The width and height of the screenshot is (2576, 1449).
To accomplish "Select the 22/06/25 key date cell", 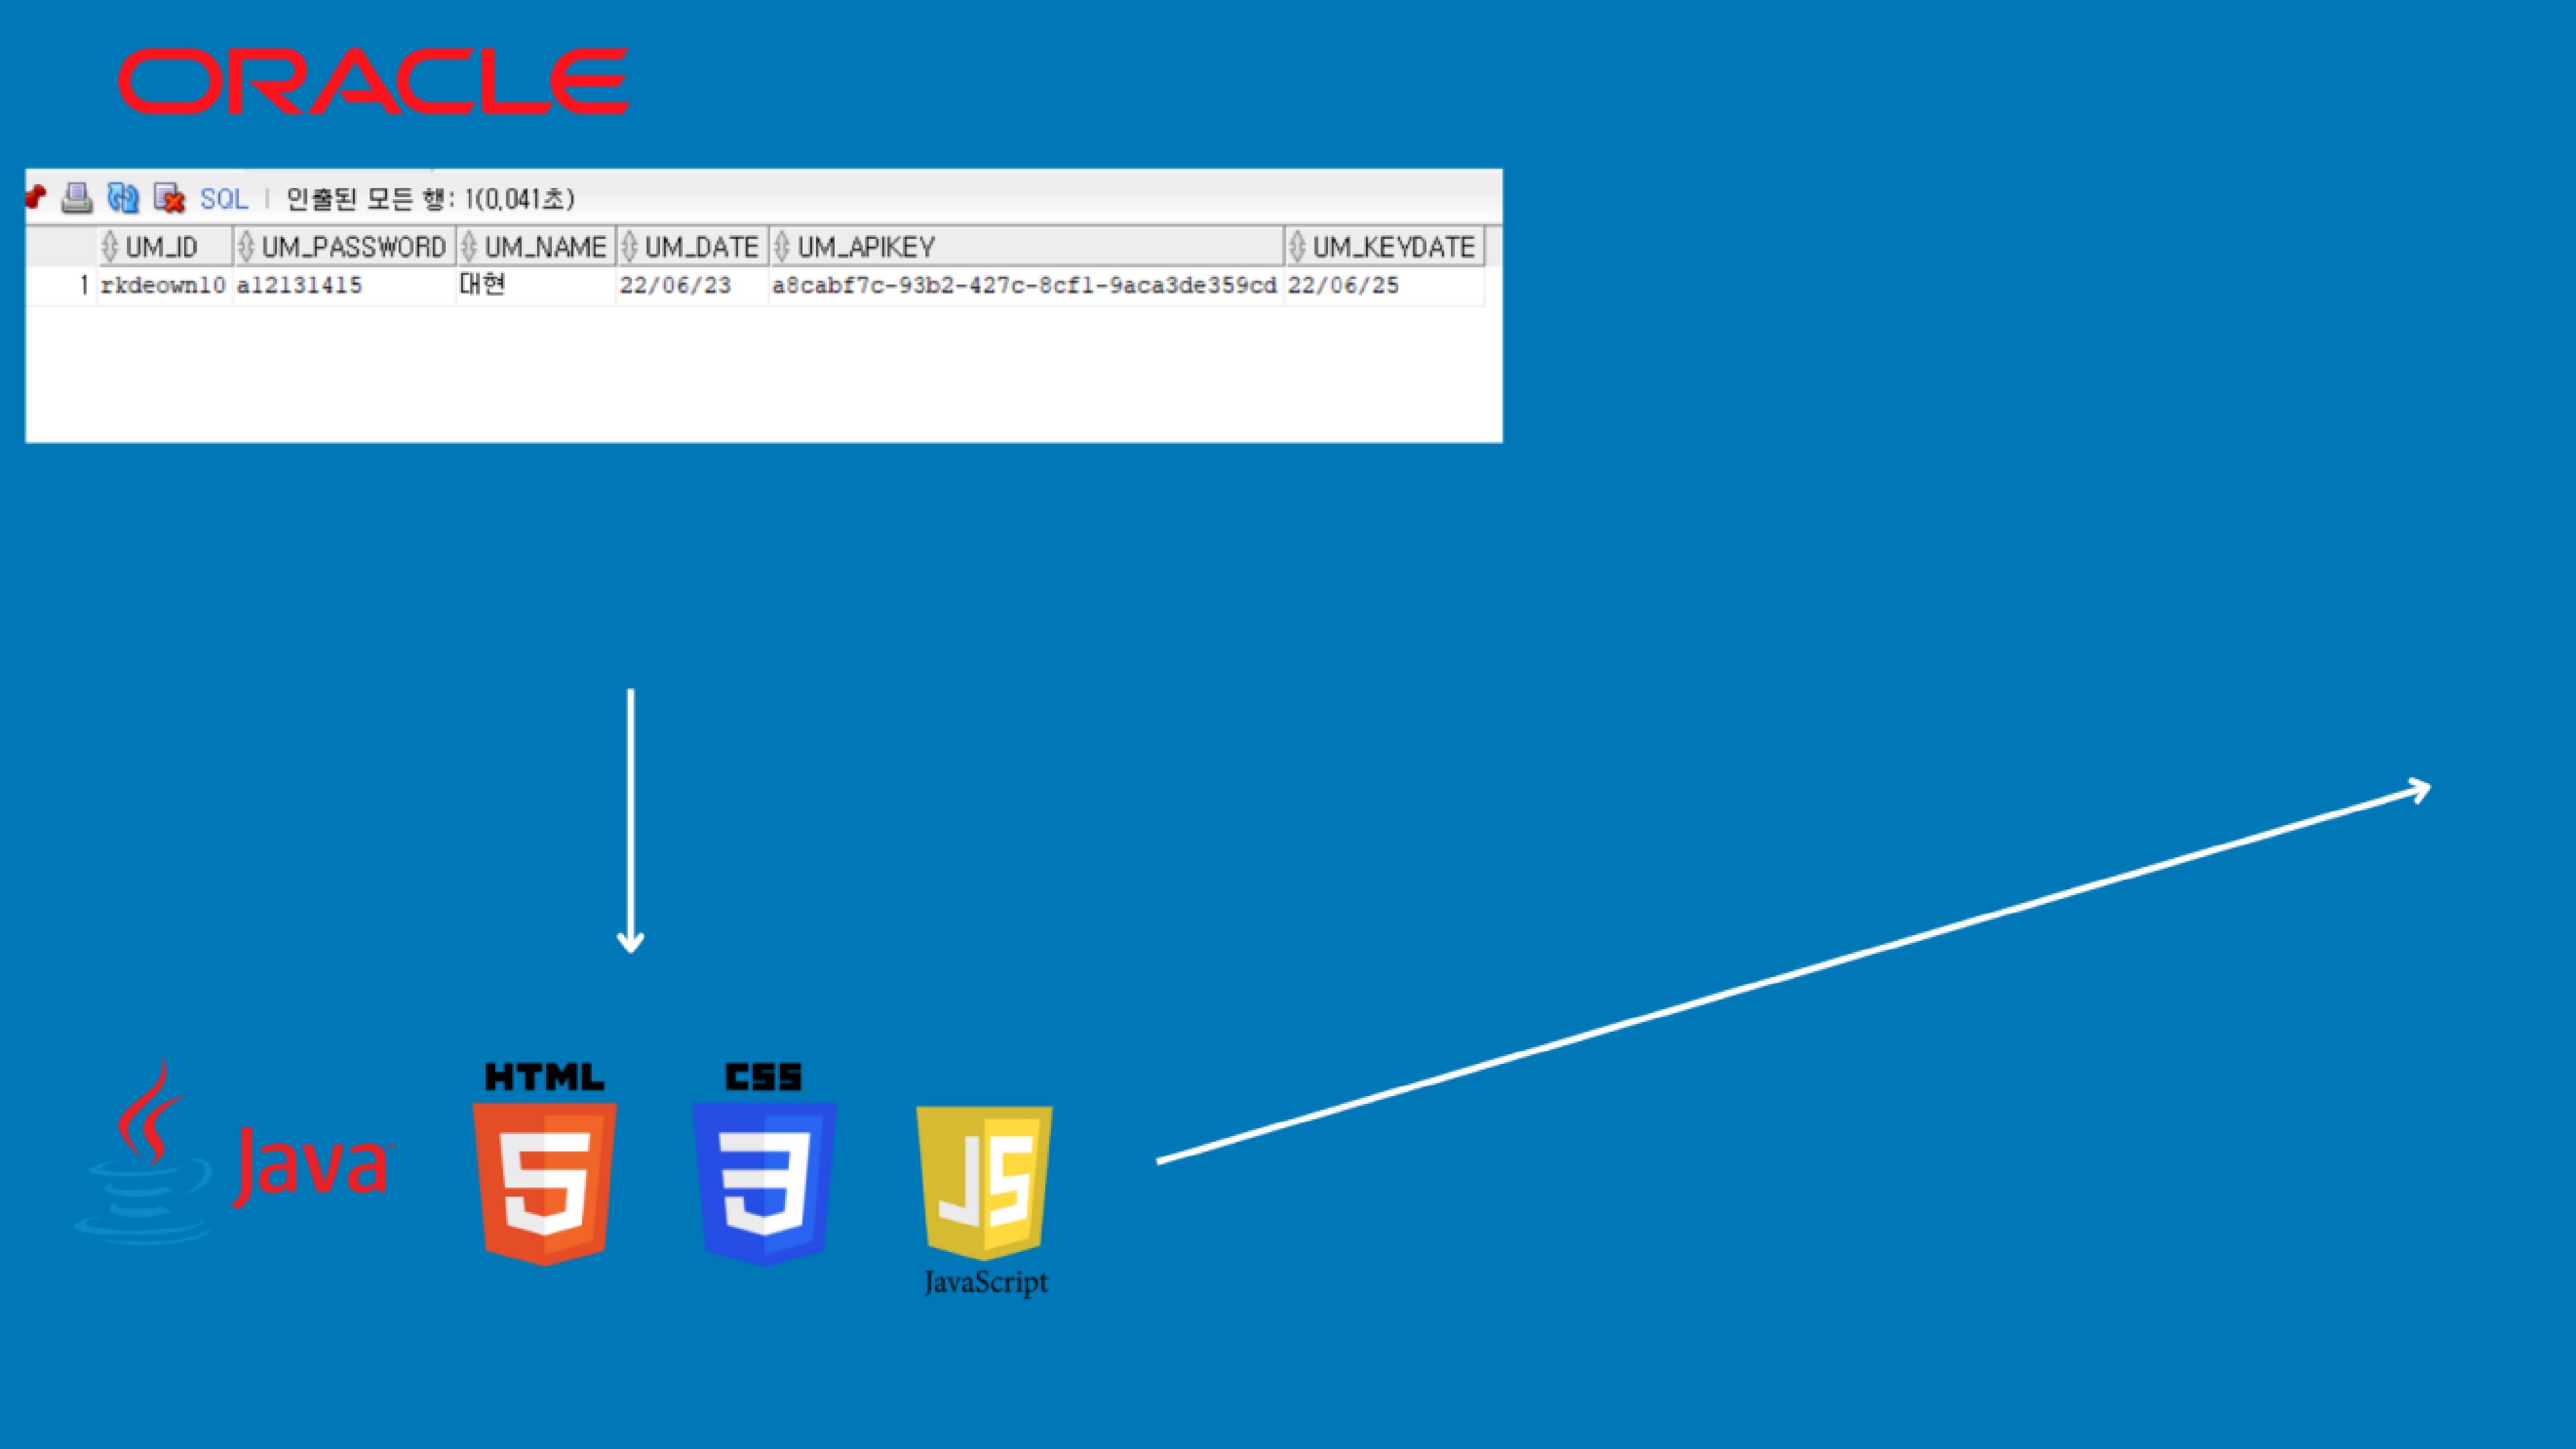I will tap(1343, 286).
